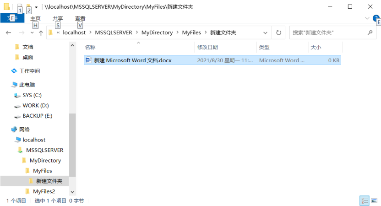The width and height of the screenshot is (381, 206).
Task: Switch to large icons view in status bar
Action: click(x=375, y=201)
